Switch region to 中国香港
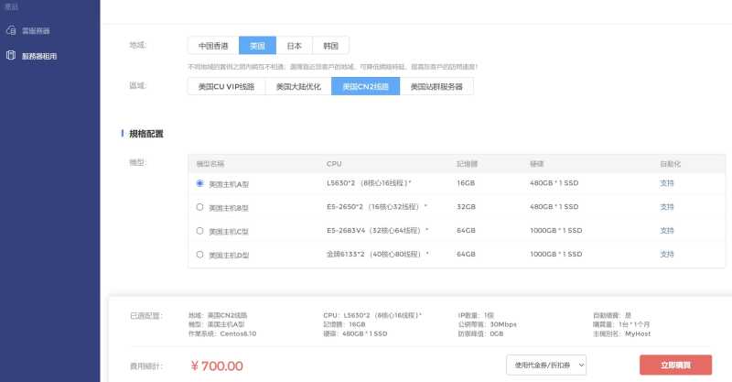 pyautogui.click(x=213, y=46)
